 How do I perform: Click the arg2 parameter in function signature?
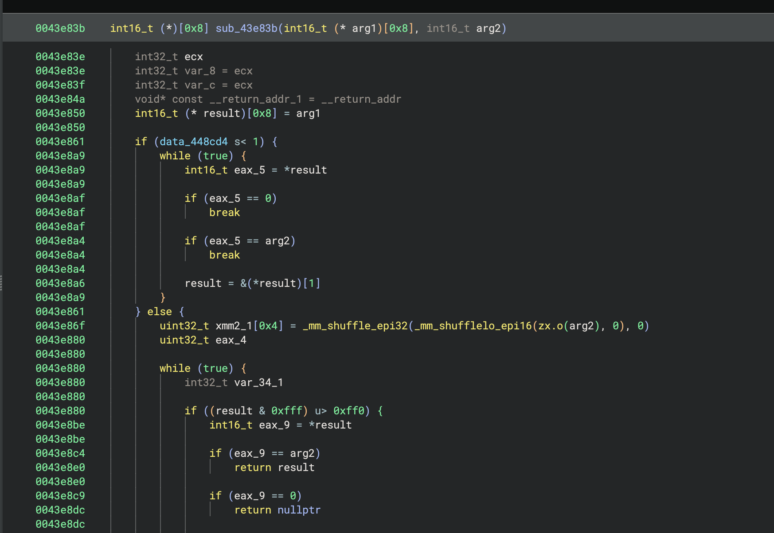click(488, 28)
